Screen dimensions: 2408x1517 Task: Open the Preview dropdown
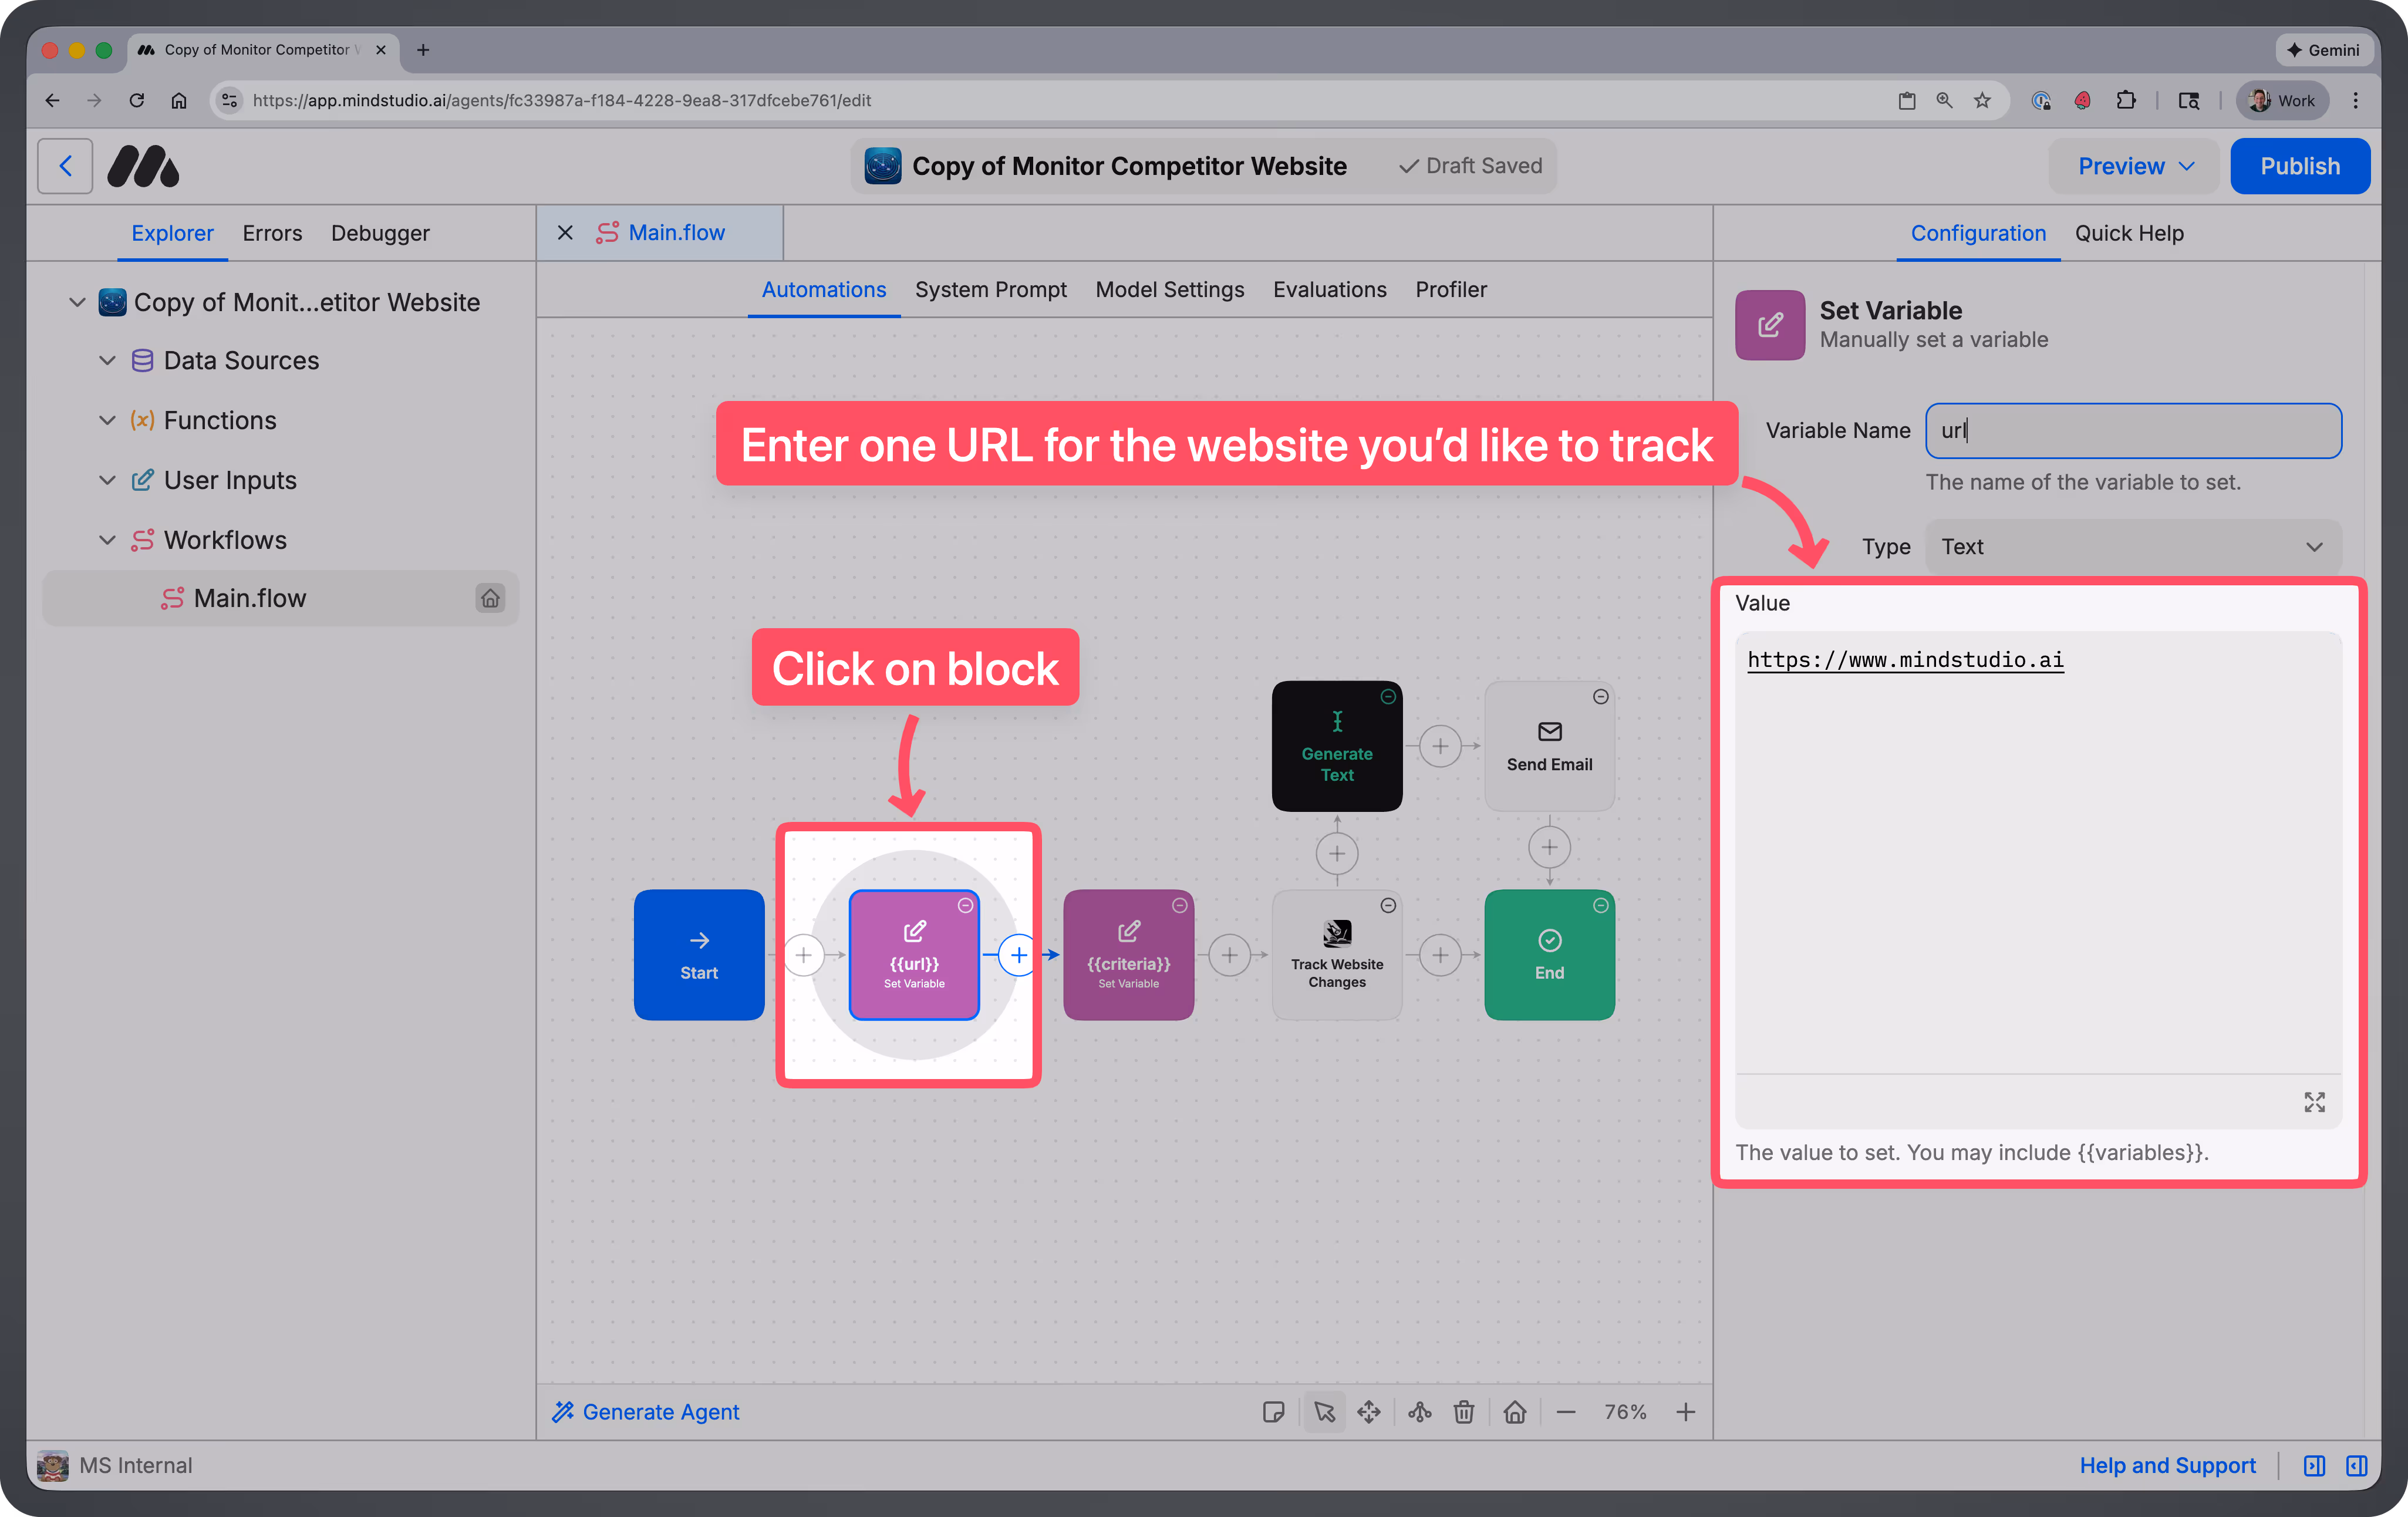point(2133,165)
